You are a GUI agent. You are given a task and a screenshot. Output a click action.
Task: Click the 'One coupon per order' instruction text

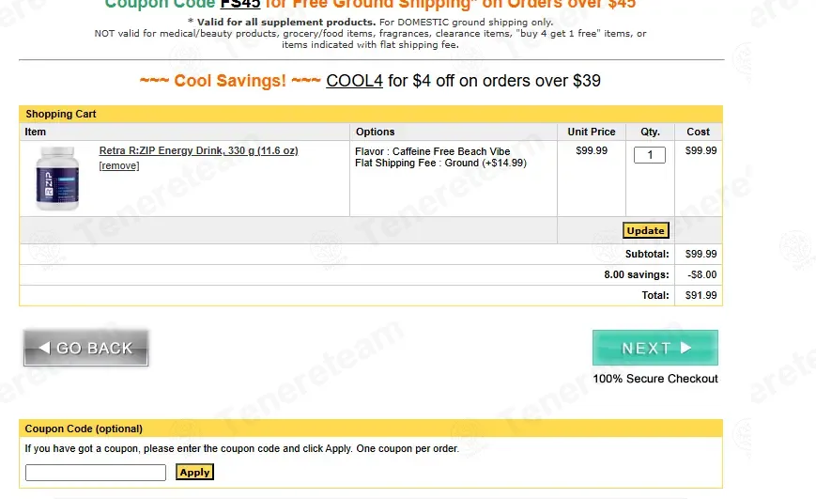[x=408, y=448]
